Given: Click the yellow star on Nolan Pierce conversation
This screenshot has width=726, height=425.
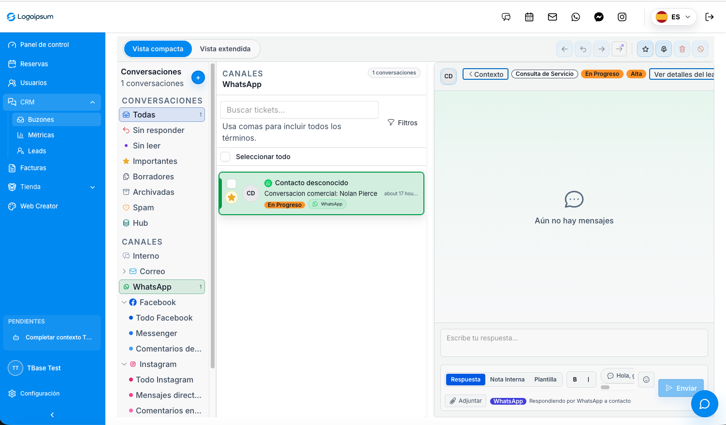Looking at the screenshot, I should tap(232, 197).
